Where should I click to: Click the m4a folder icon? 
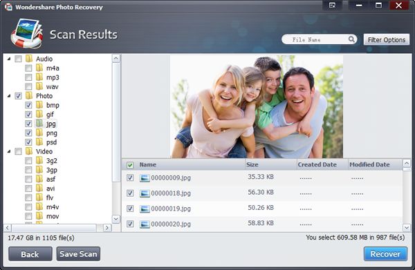coord(39,68)
